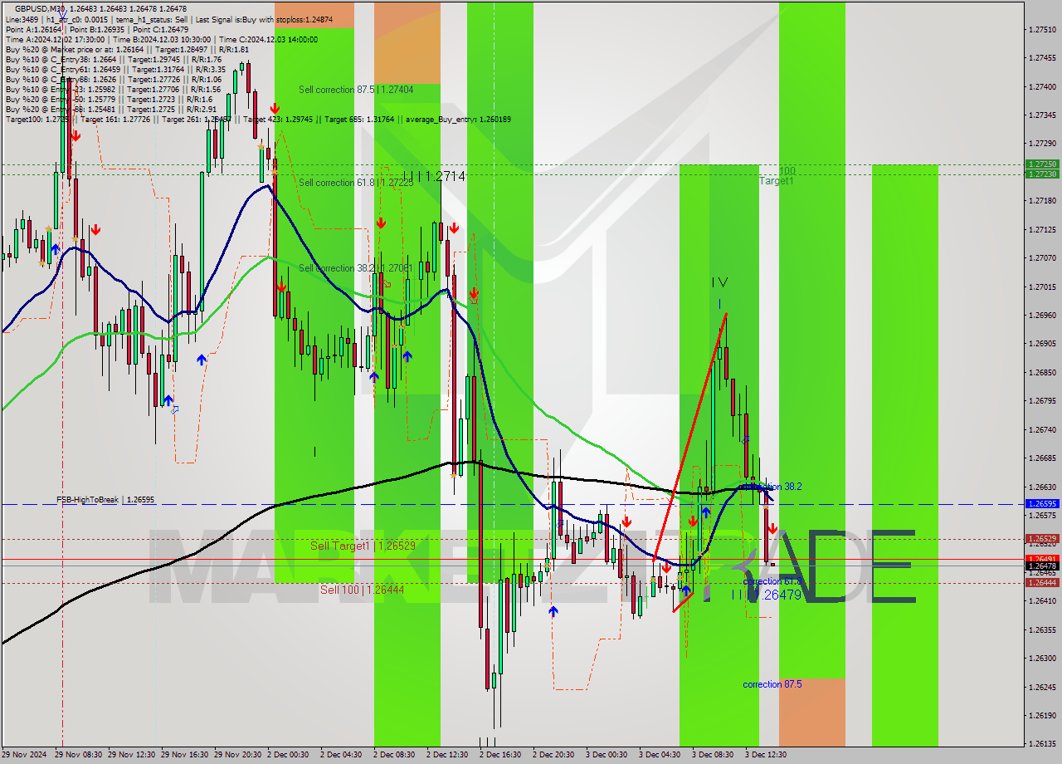Click red price tag 1.26444 on axis

1041,582
